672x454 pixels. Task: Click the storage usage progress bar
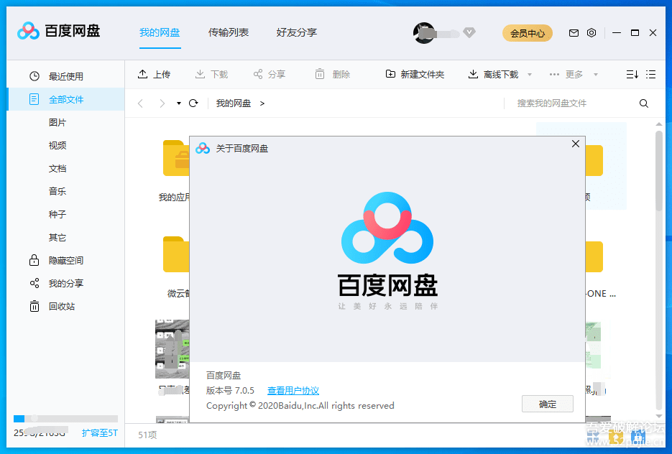[x=65, y=419]
